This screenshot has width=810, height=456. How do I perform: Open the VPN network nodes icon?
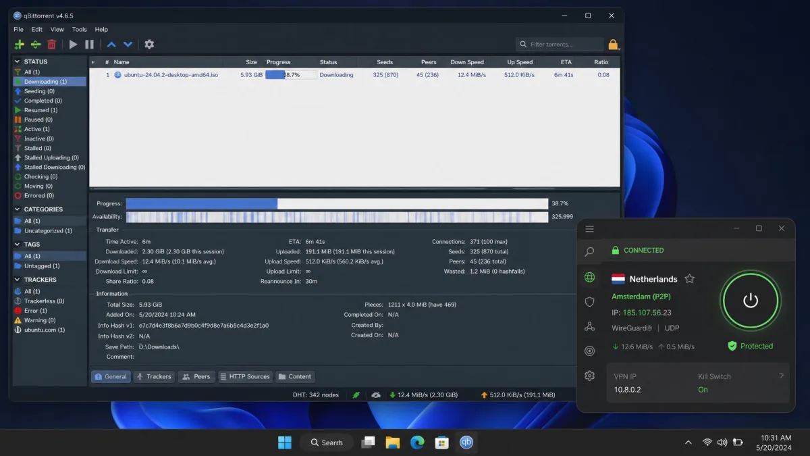tap(589, 326)
